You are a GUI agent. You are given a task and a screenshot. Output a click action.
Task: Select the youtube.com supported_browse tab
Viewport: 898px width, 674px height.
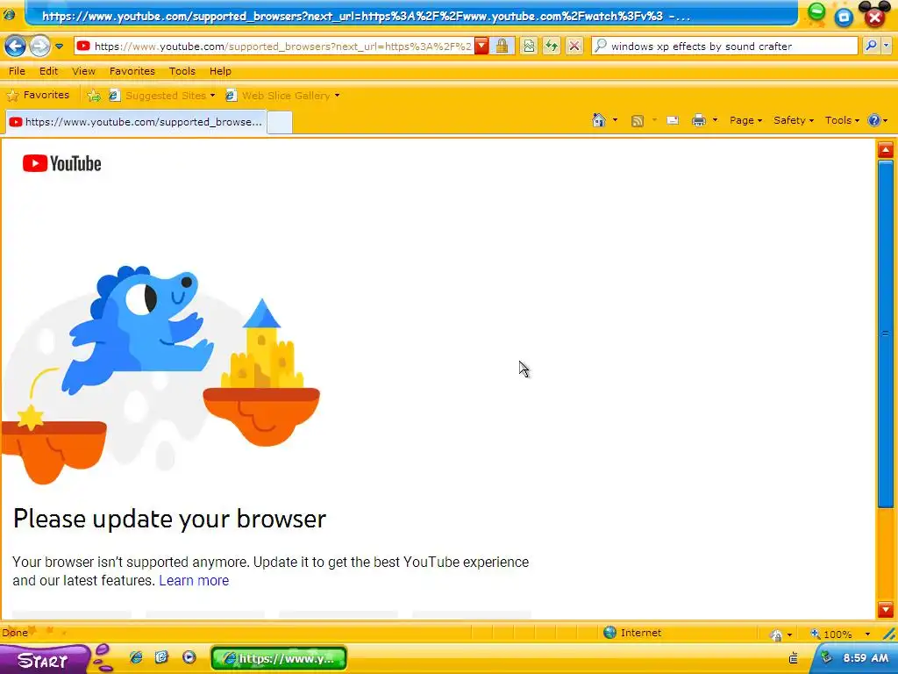(x=136, y=122)
